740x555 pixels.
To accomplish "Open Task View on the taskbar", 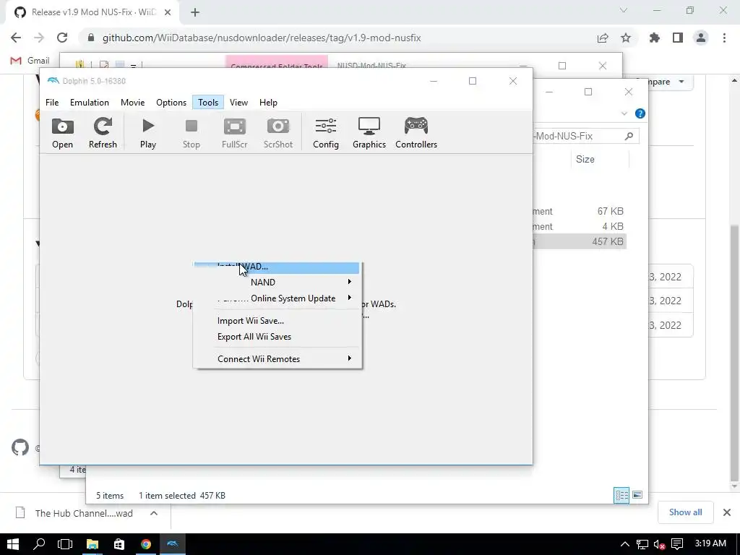I will pos(64,544).
